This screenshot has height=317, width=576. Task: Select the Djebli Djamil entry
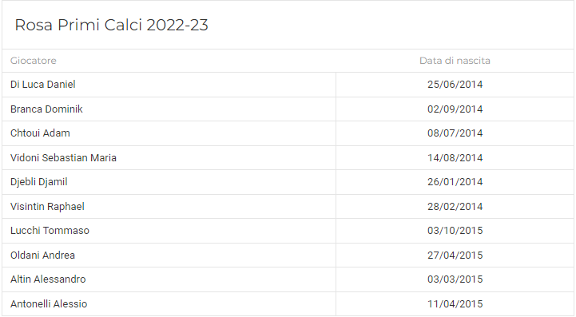coord(38,182)
